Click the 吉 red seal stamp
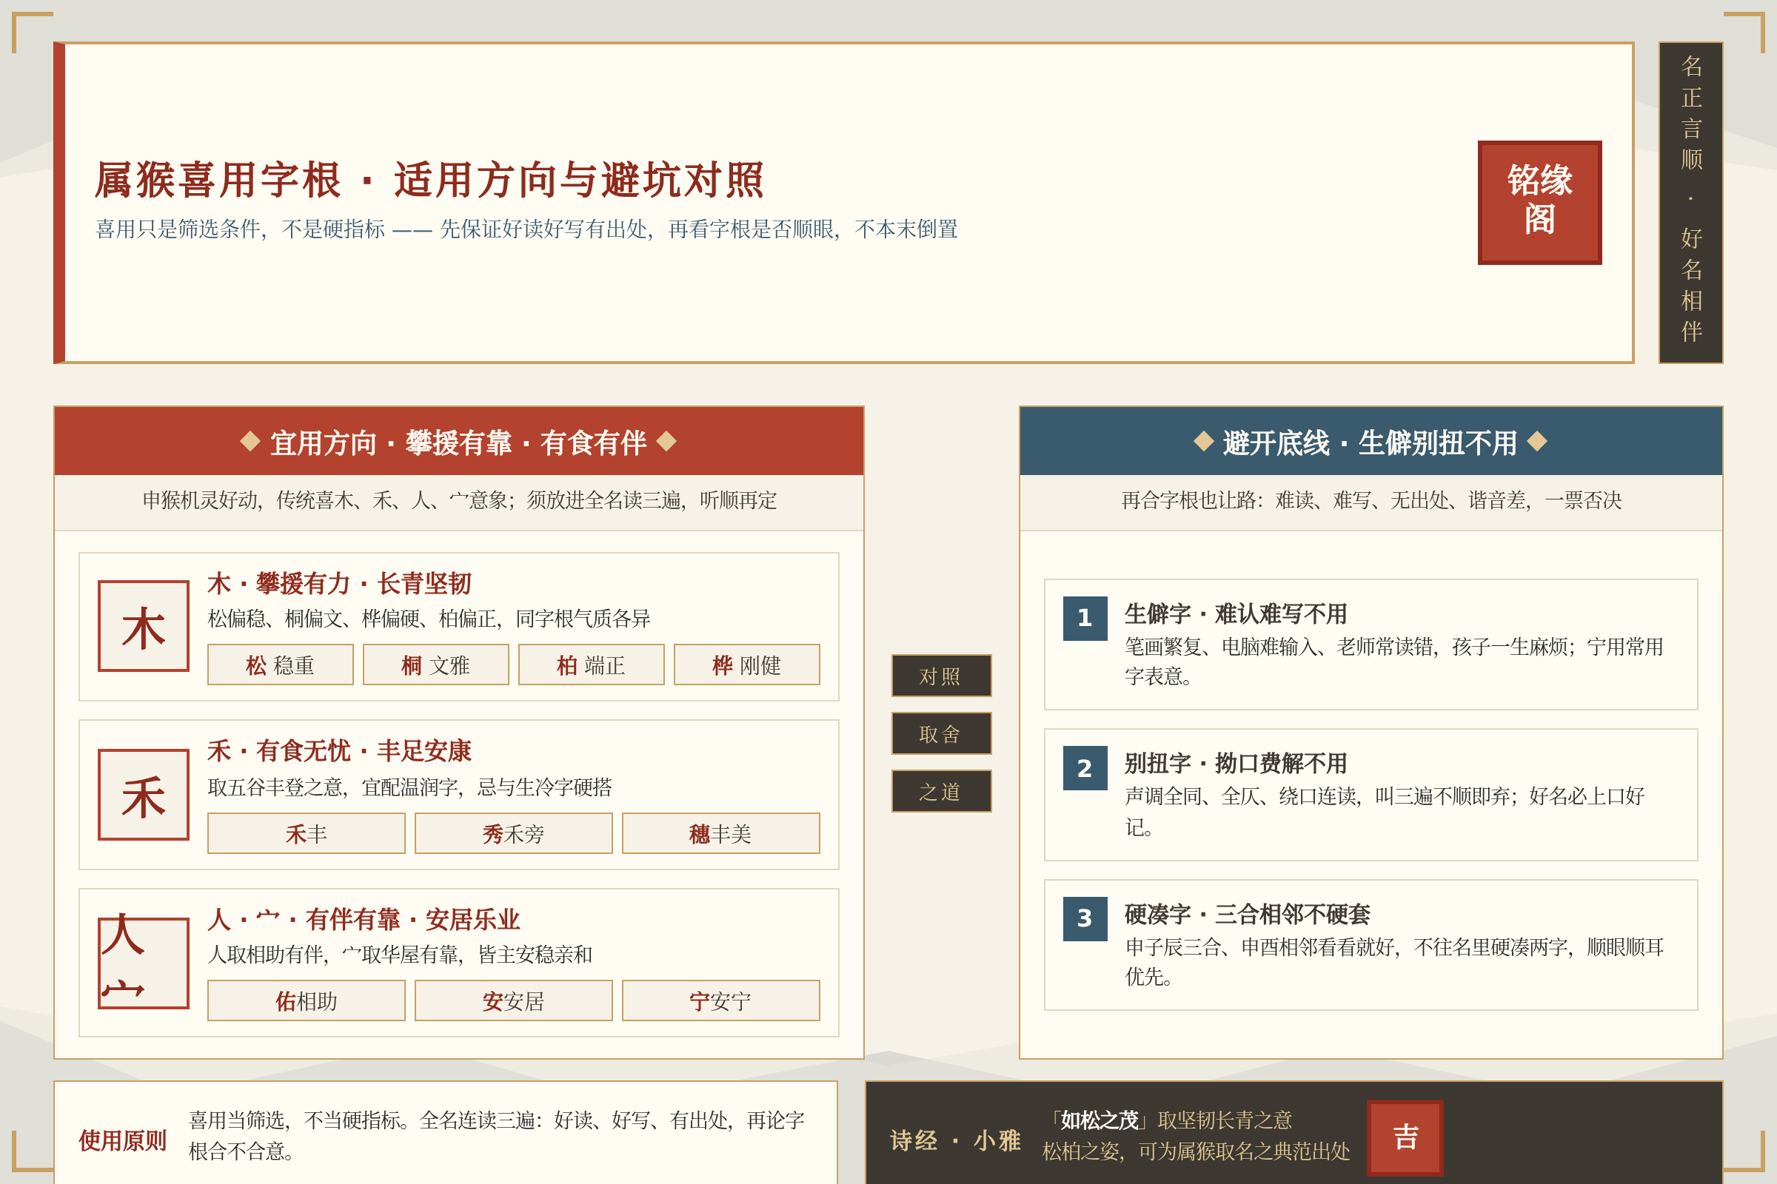This screenshot has width=1777, height=1184. 1405,1137
